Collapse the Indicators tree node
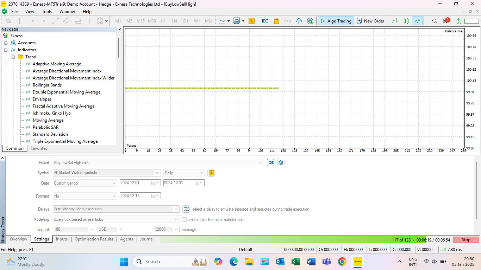This screenshot has height=270, width=481. click(6, 50)
